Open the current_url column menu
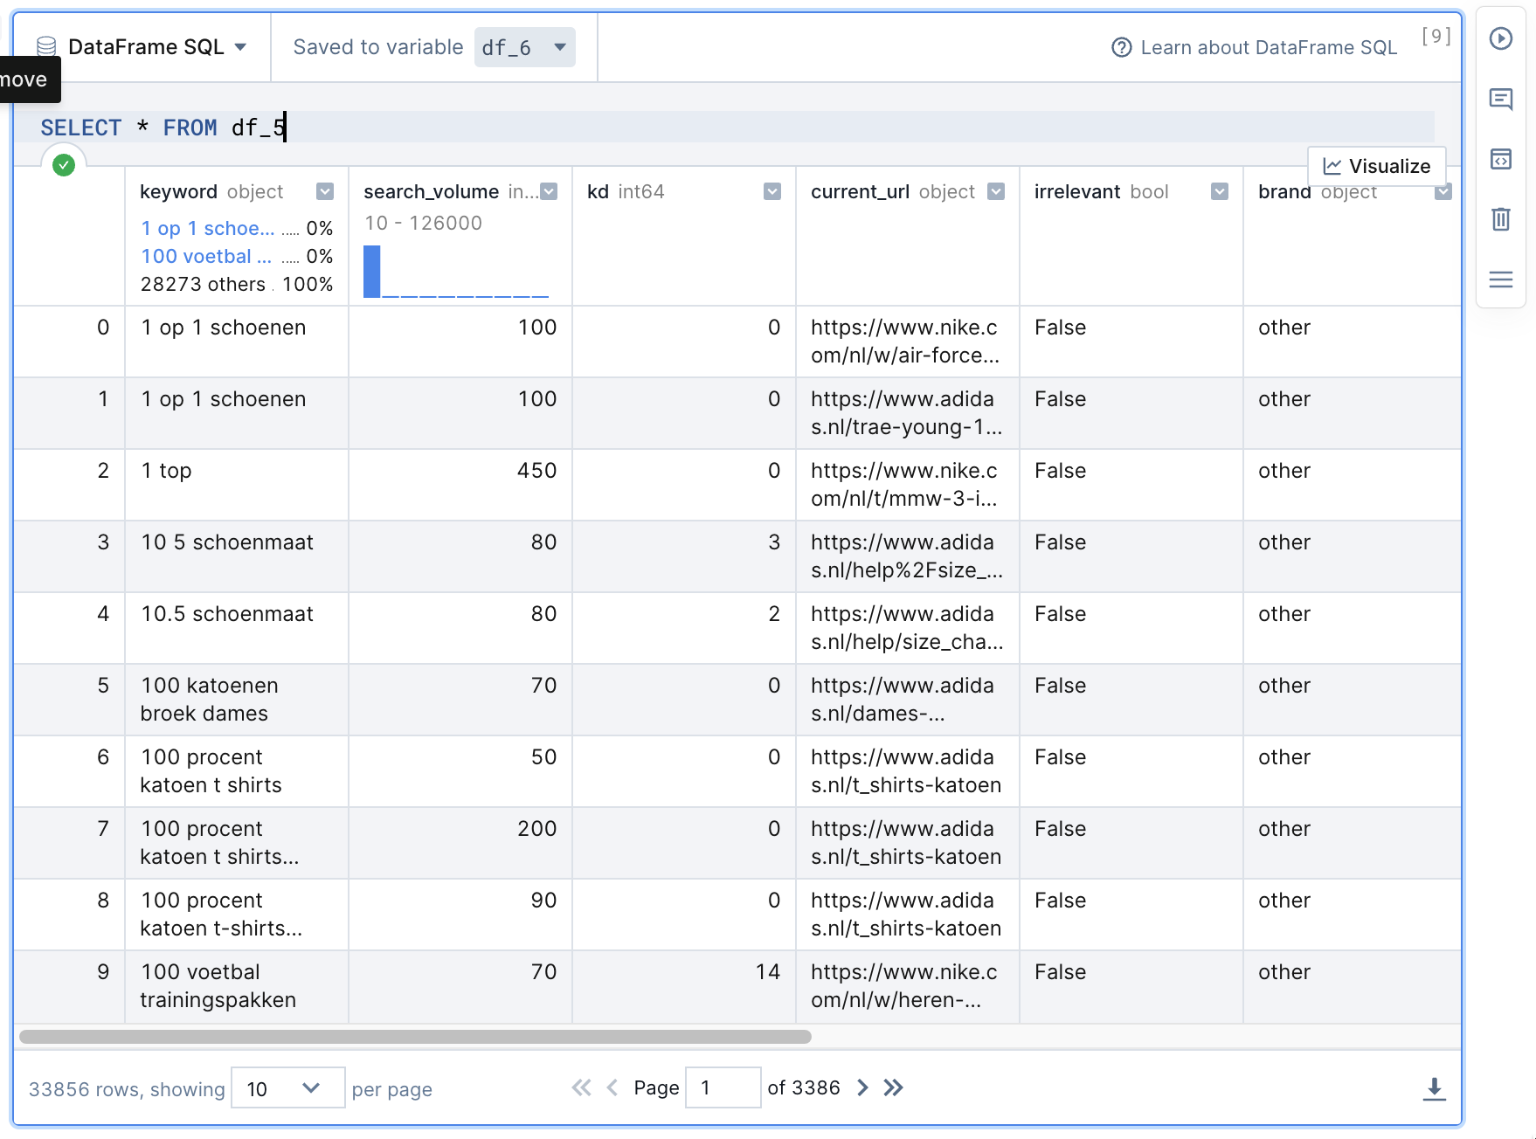Screen dimensions: 1536x1139 tap(996, 191)
